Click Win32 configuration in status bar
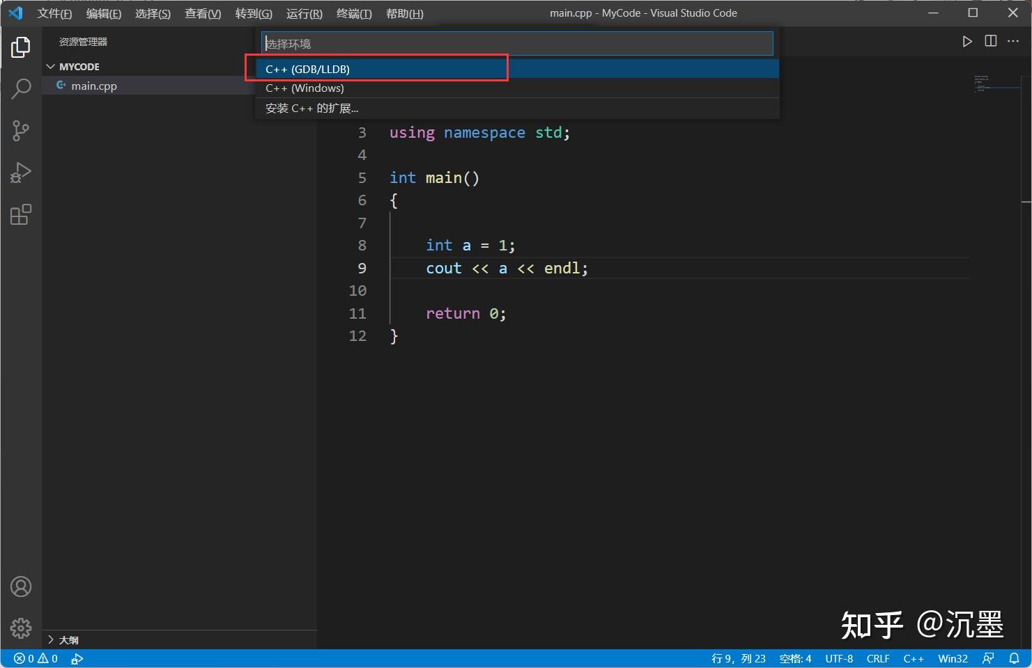 [x=953, y=658]
